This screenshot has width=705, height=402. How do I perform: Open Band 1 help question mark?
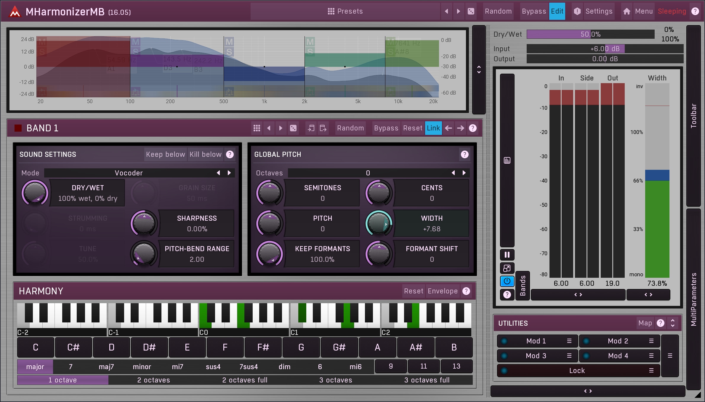click(473, 128)
